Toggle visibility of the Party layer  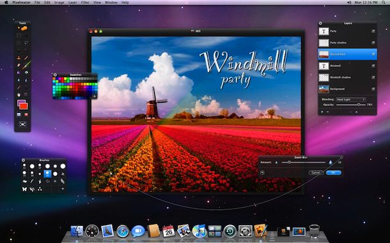373,31
